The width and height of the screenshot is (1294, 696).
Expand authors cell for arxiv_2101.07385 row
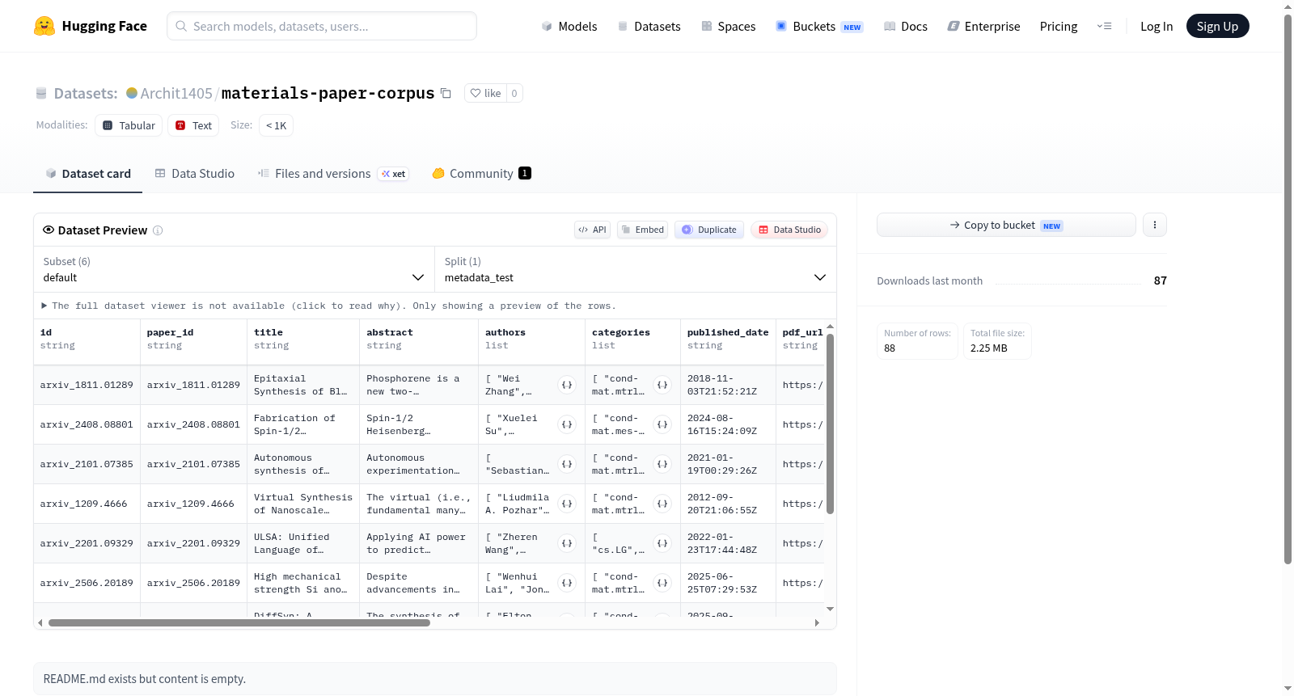567,464
